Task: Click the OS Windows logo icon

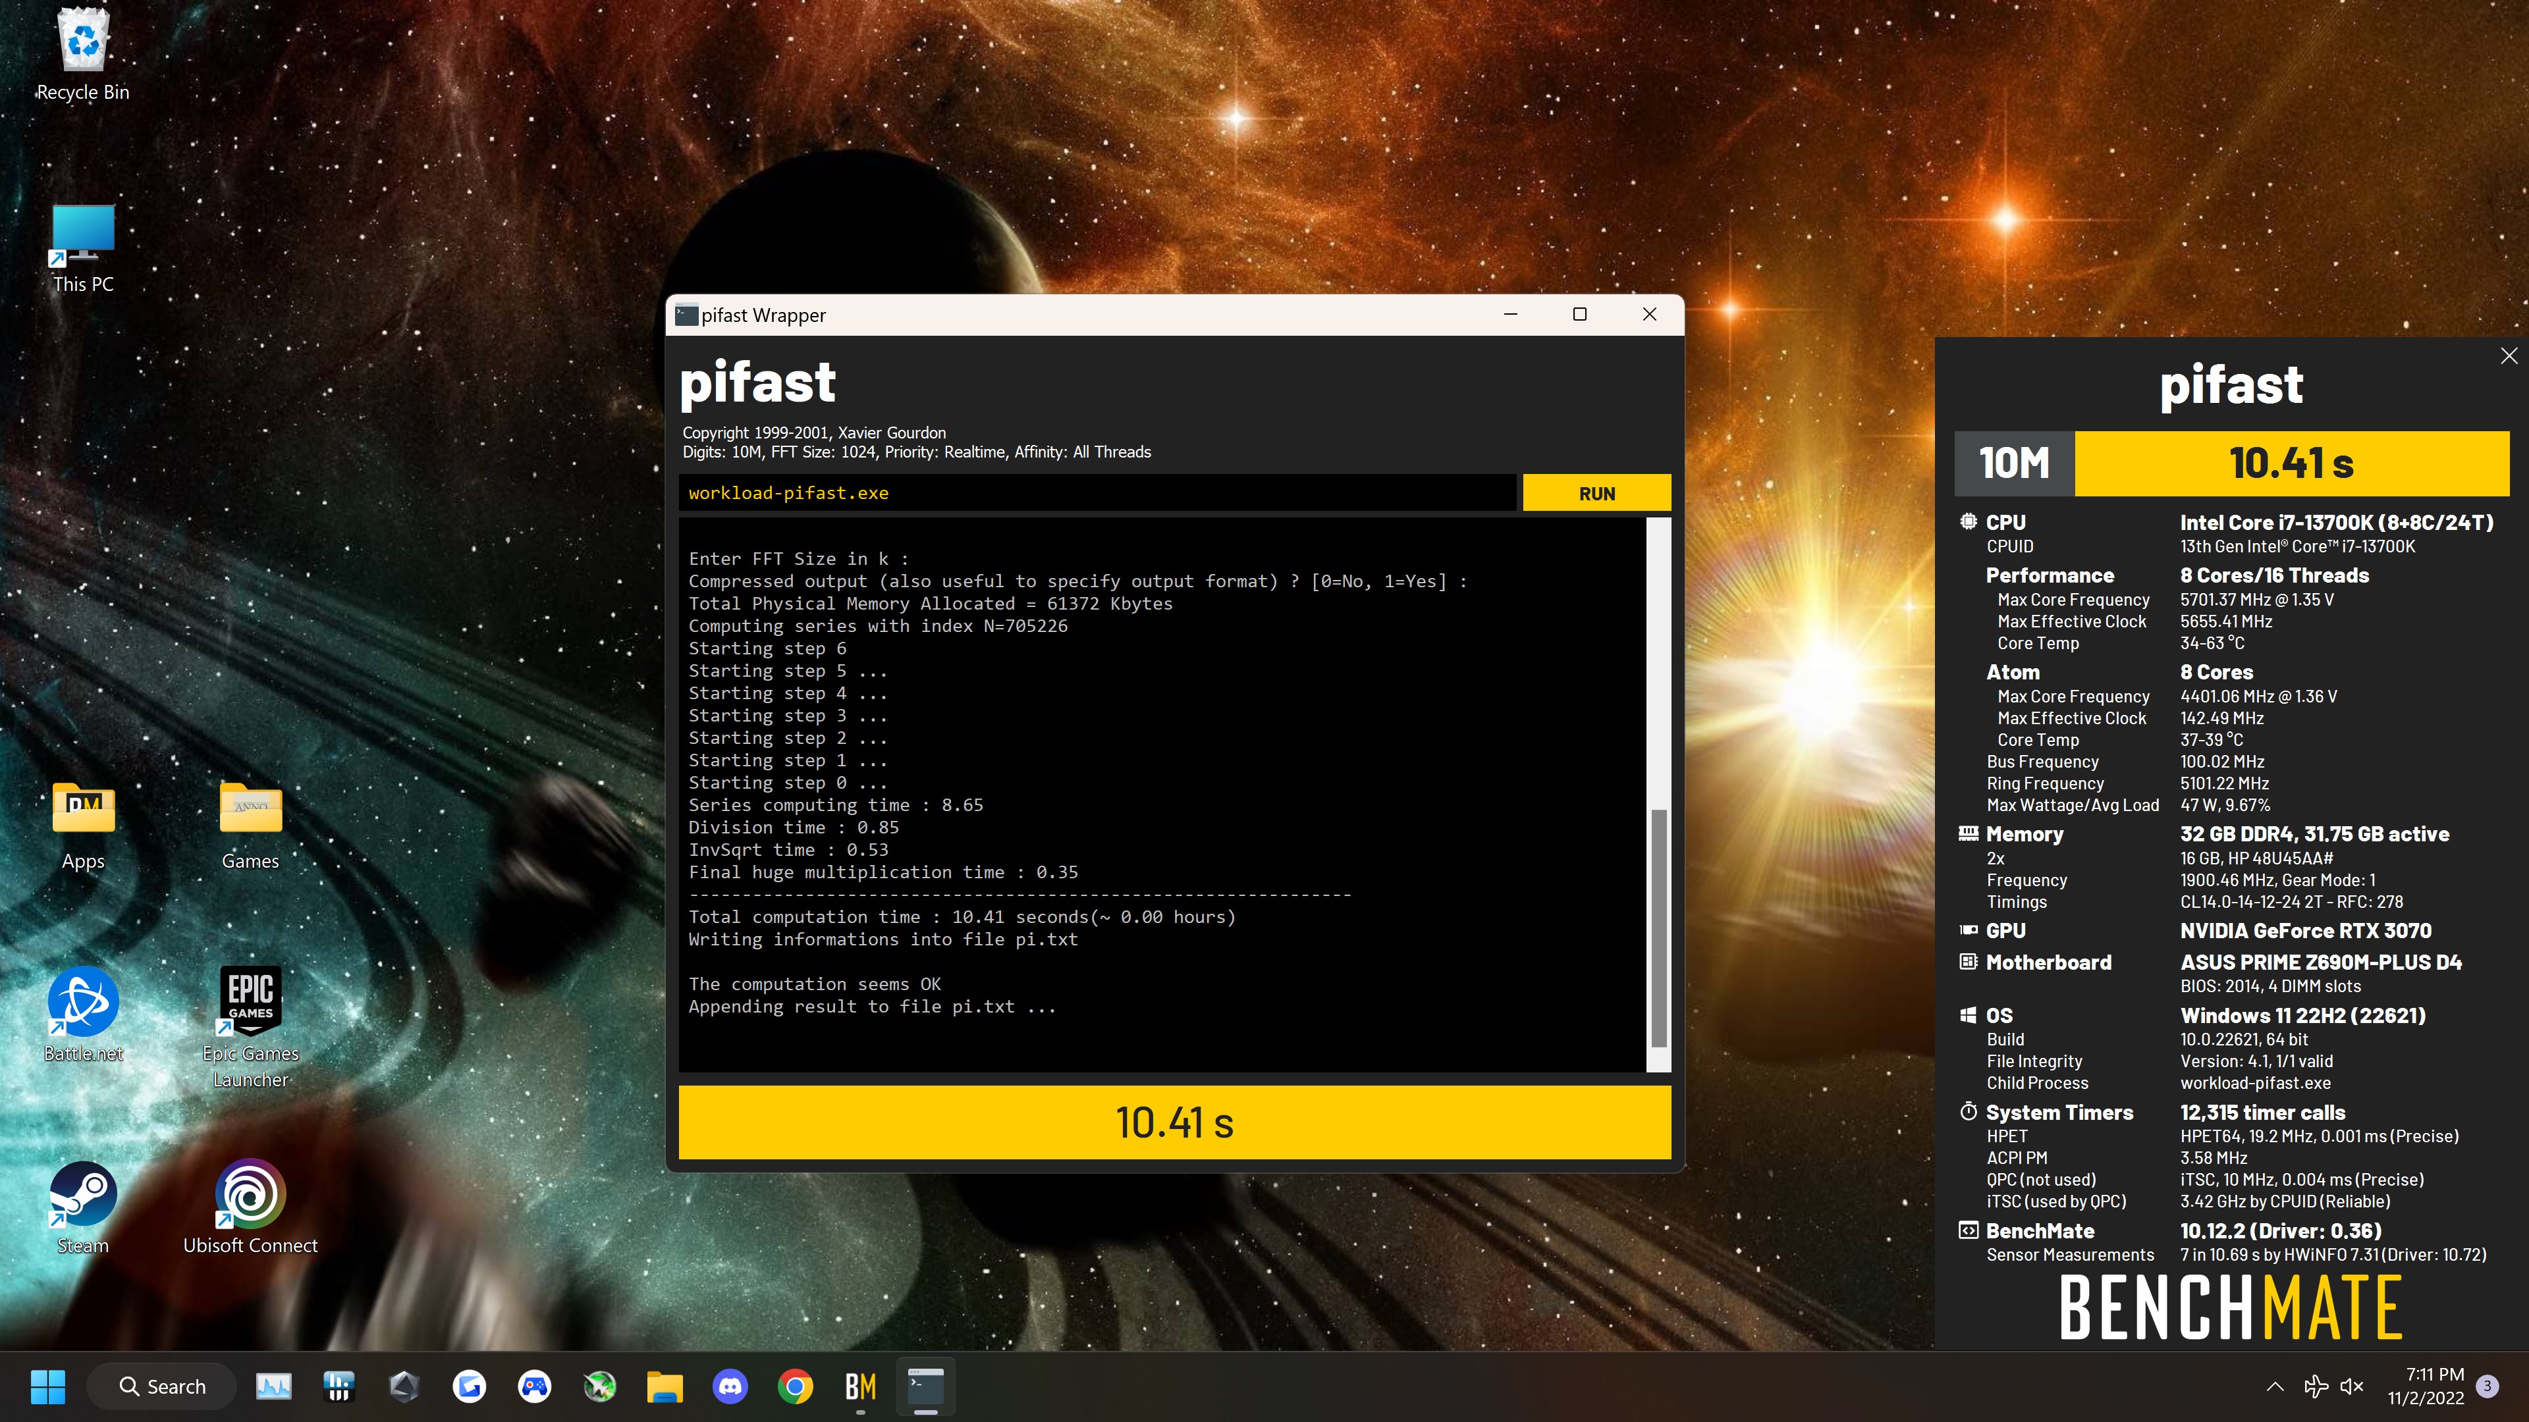Action: (1969, 1014)
